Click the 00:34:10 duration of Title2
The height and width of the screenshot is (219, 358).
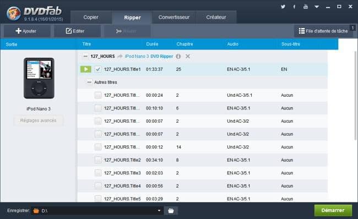[x=154, y=160]
